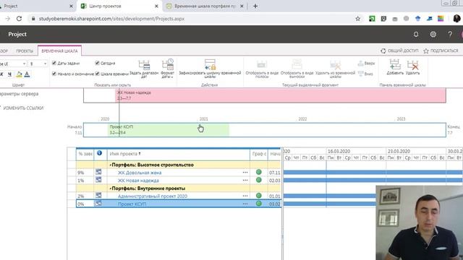Click the information indicator column header icon

[x=99, y=153]
